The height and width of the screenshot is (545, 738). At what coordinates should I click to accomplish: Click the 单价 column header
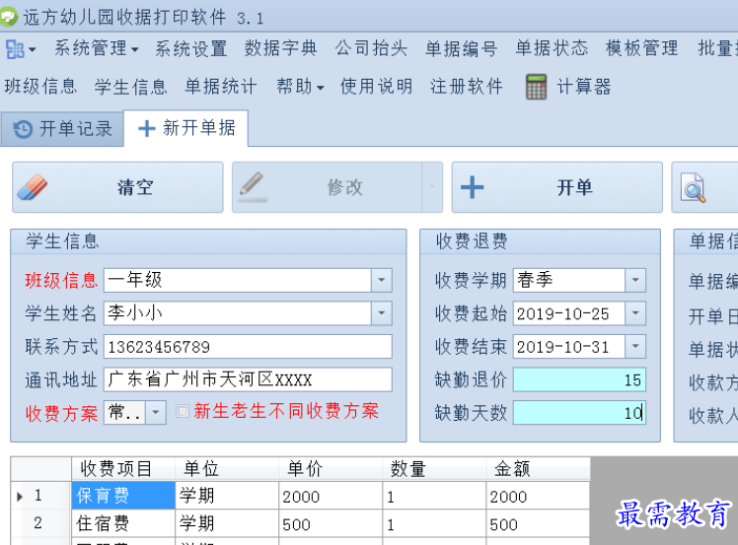pyautogui.click(x=331, y=469)
